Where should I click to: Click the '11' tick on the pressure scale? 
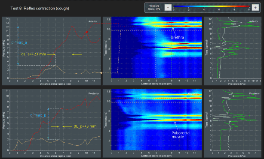[249, 10]
